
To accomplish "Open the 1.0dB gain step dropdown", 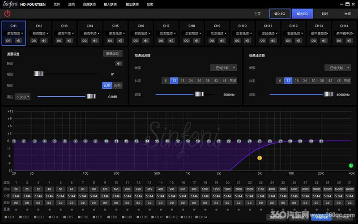I will pyautogui.click(x=23, y=97).
